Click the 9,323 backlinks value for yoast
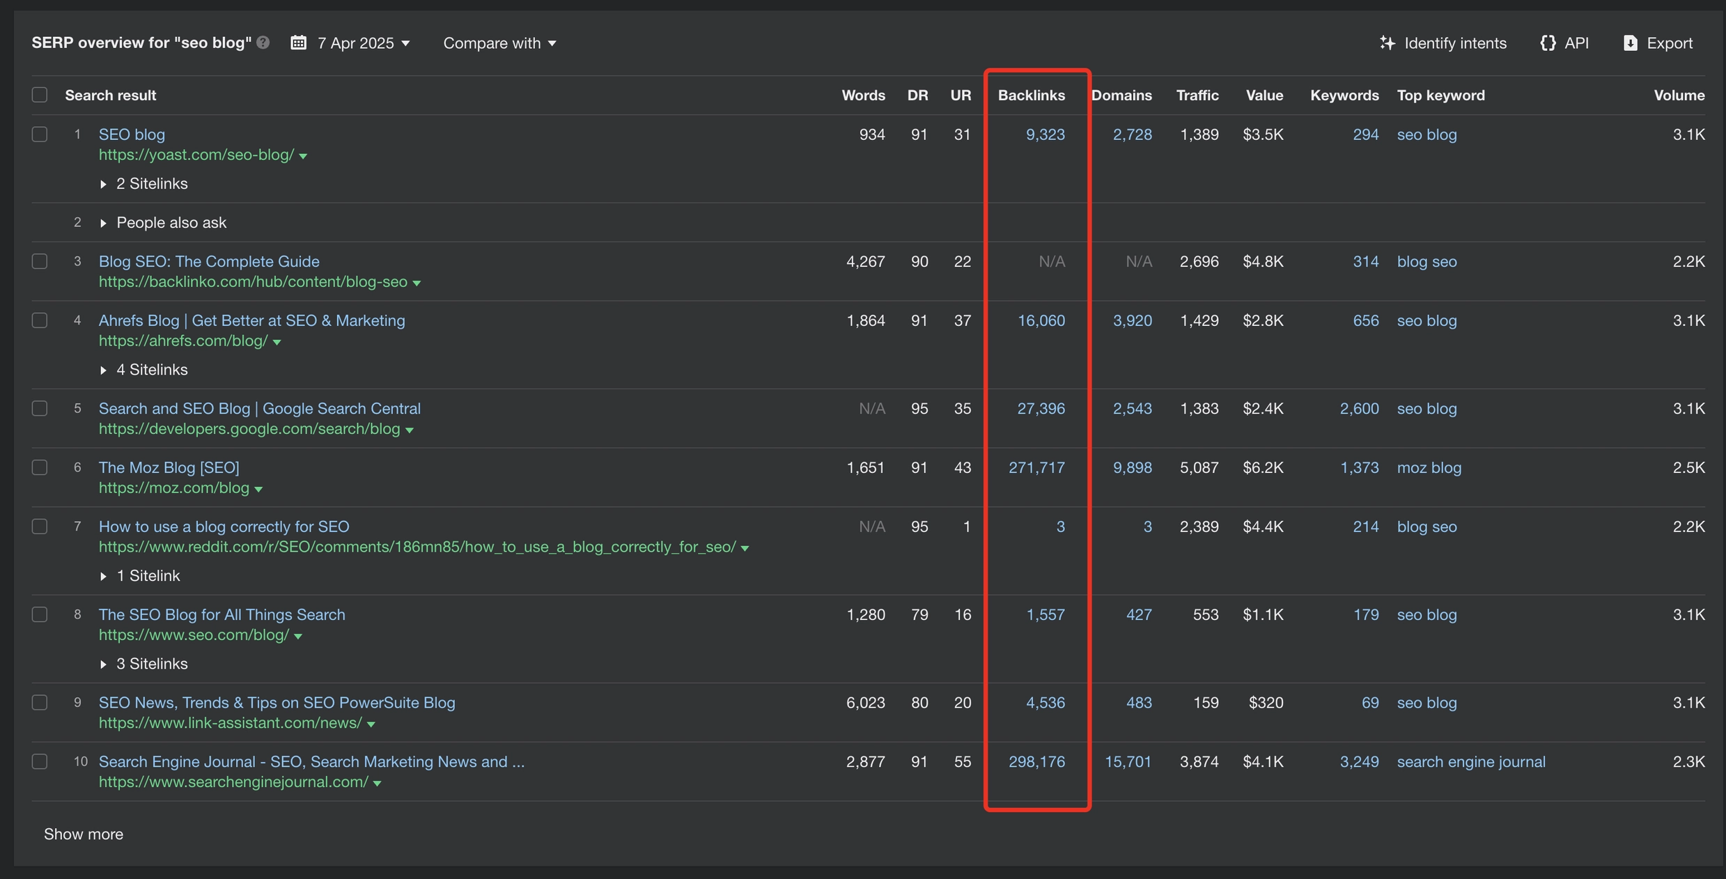 click(x=1045, y=134)
